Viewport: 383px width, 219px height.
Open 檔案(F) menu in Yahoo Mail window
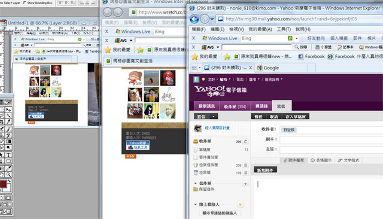tap(199, 29)
